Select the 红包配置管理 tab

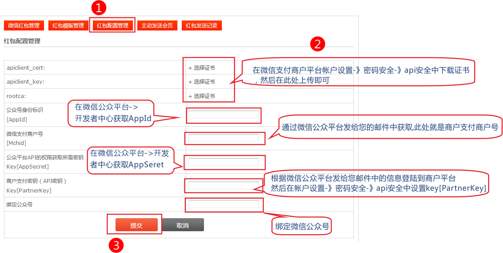(112, 26)
